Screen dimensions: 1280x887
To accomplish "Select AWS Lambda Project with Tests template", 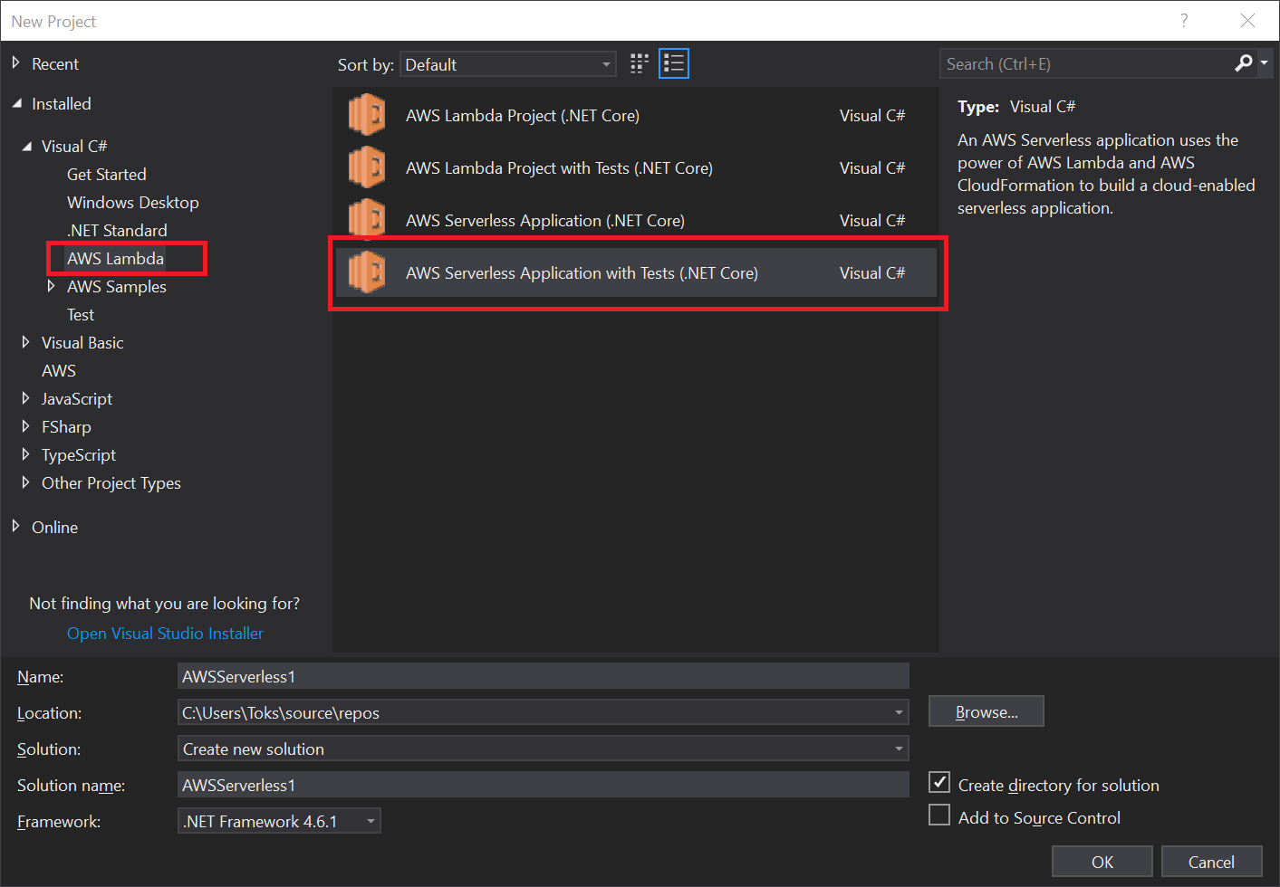I will tap(636, 168).
